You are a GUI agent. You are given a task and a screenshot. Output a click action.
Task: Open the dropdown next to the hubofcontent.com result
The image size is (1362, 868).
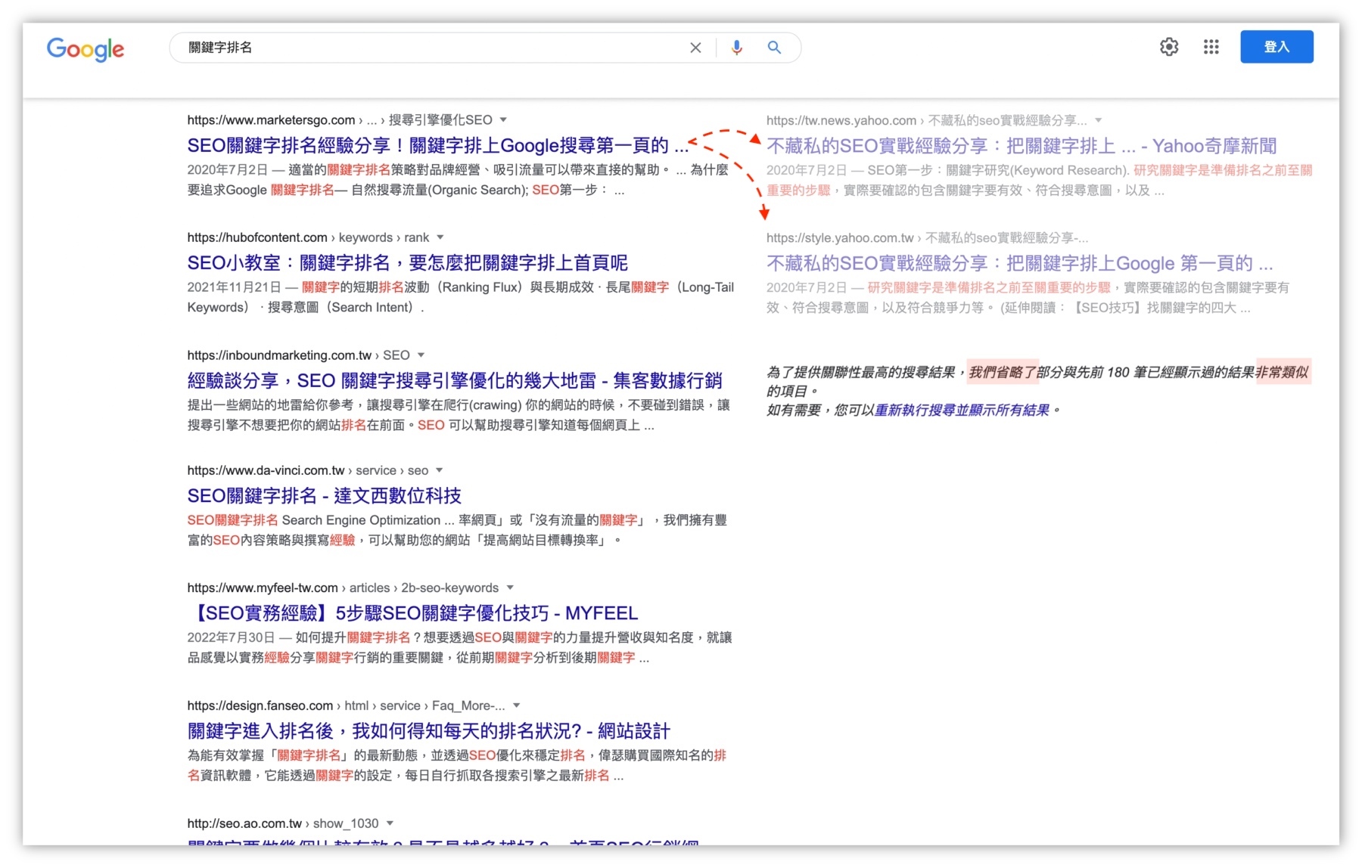click(441, 237)
